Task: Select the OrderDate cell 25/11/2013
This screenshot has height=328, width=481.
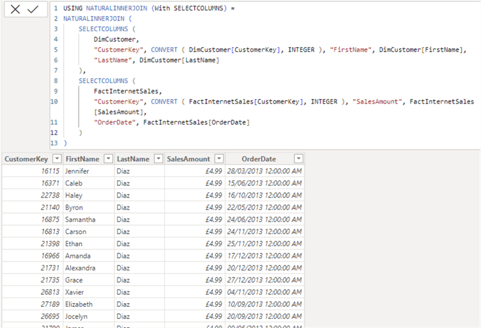Action: (x=265, y=244)
